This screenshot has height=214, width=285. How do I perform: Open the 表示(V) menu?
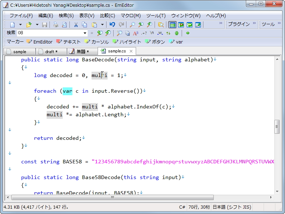click(x=87, y=16)
